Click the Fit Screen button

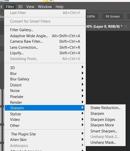(x=113, y=17)
